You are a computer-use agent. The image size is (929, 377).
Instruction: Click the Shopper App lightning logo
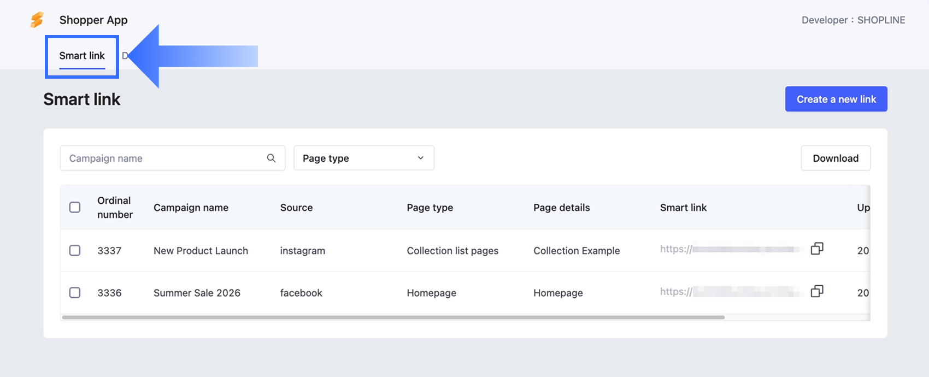37,20
